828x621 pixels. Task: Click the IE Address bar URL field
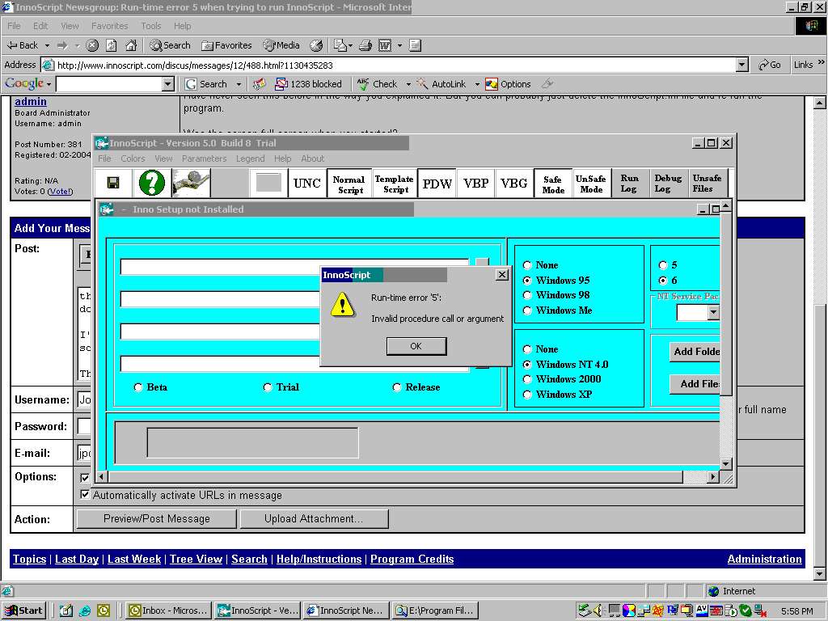coord(388,65)
